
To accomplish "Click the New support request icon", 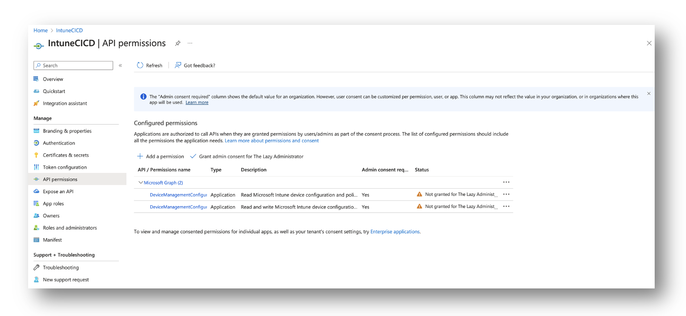I will coord(36,280).
